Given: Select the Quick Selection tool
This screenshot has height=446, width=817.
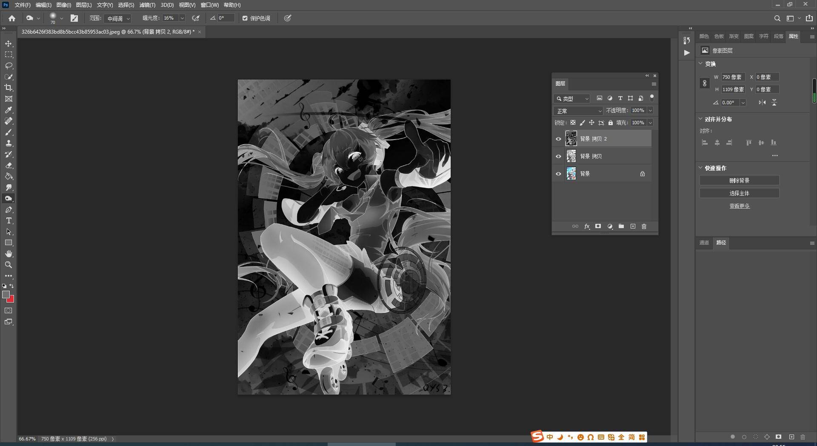Looking at the screenshot, I should pyautogui.click(x=9, y=77).
